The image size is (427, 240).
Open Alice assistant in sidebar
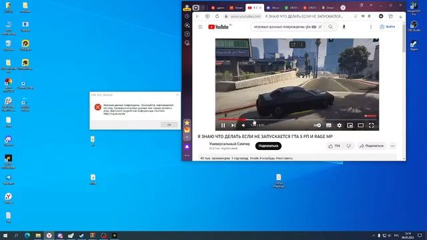[x=187, y=147]
